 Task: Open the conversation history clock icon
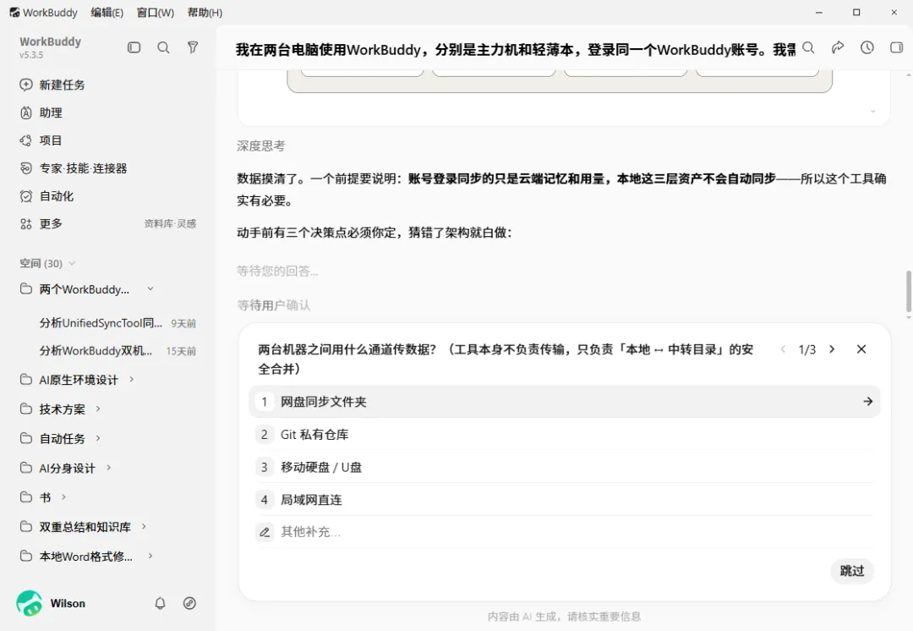tap(867, 47)
